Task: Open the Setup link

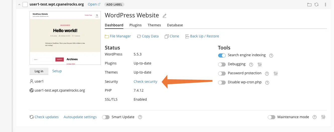Action: (x=57, y=71)
